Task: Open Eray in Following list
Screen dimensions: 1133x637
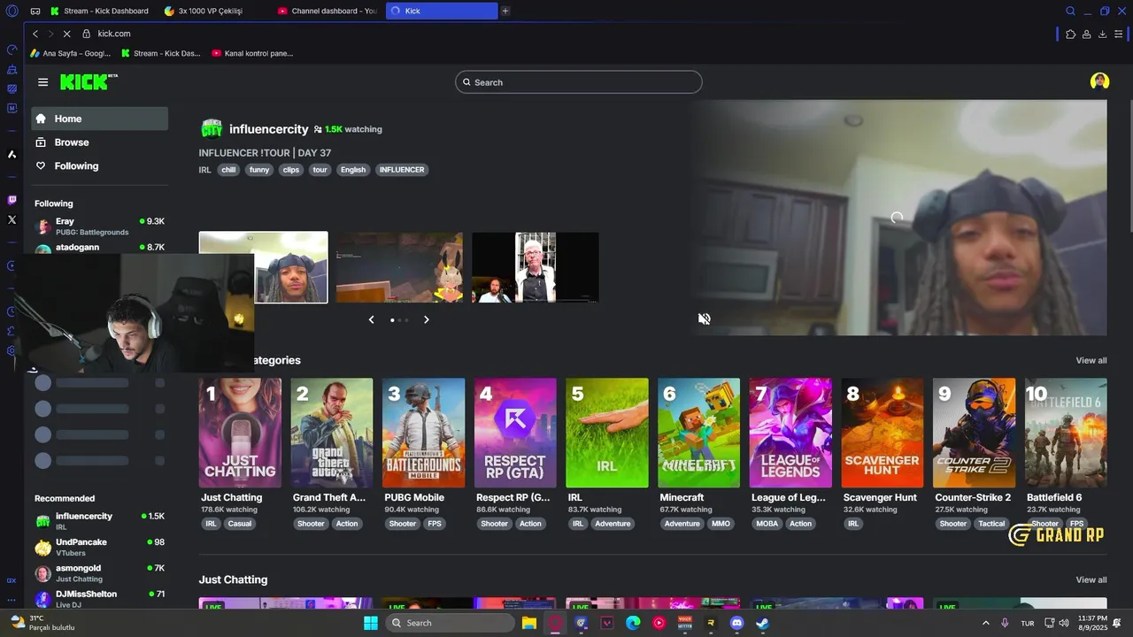Action: pos(99,226)
